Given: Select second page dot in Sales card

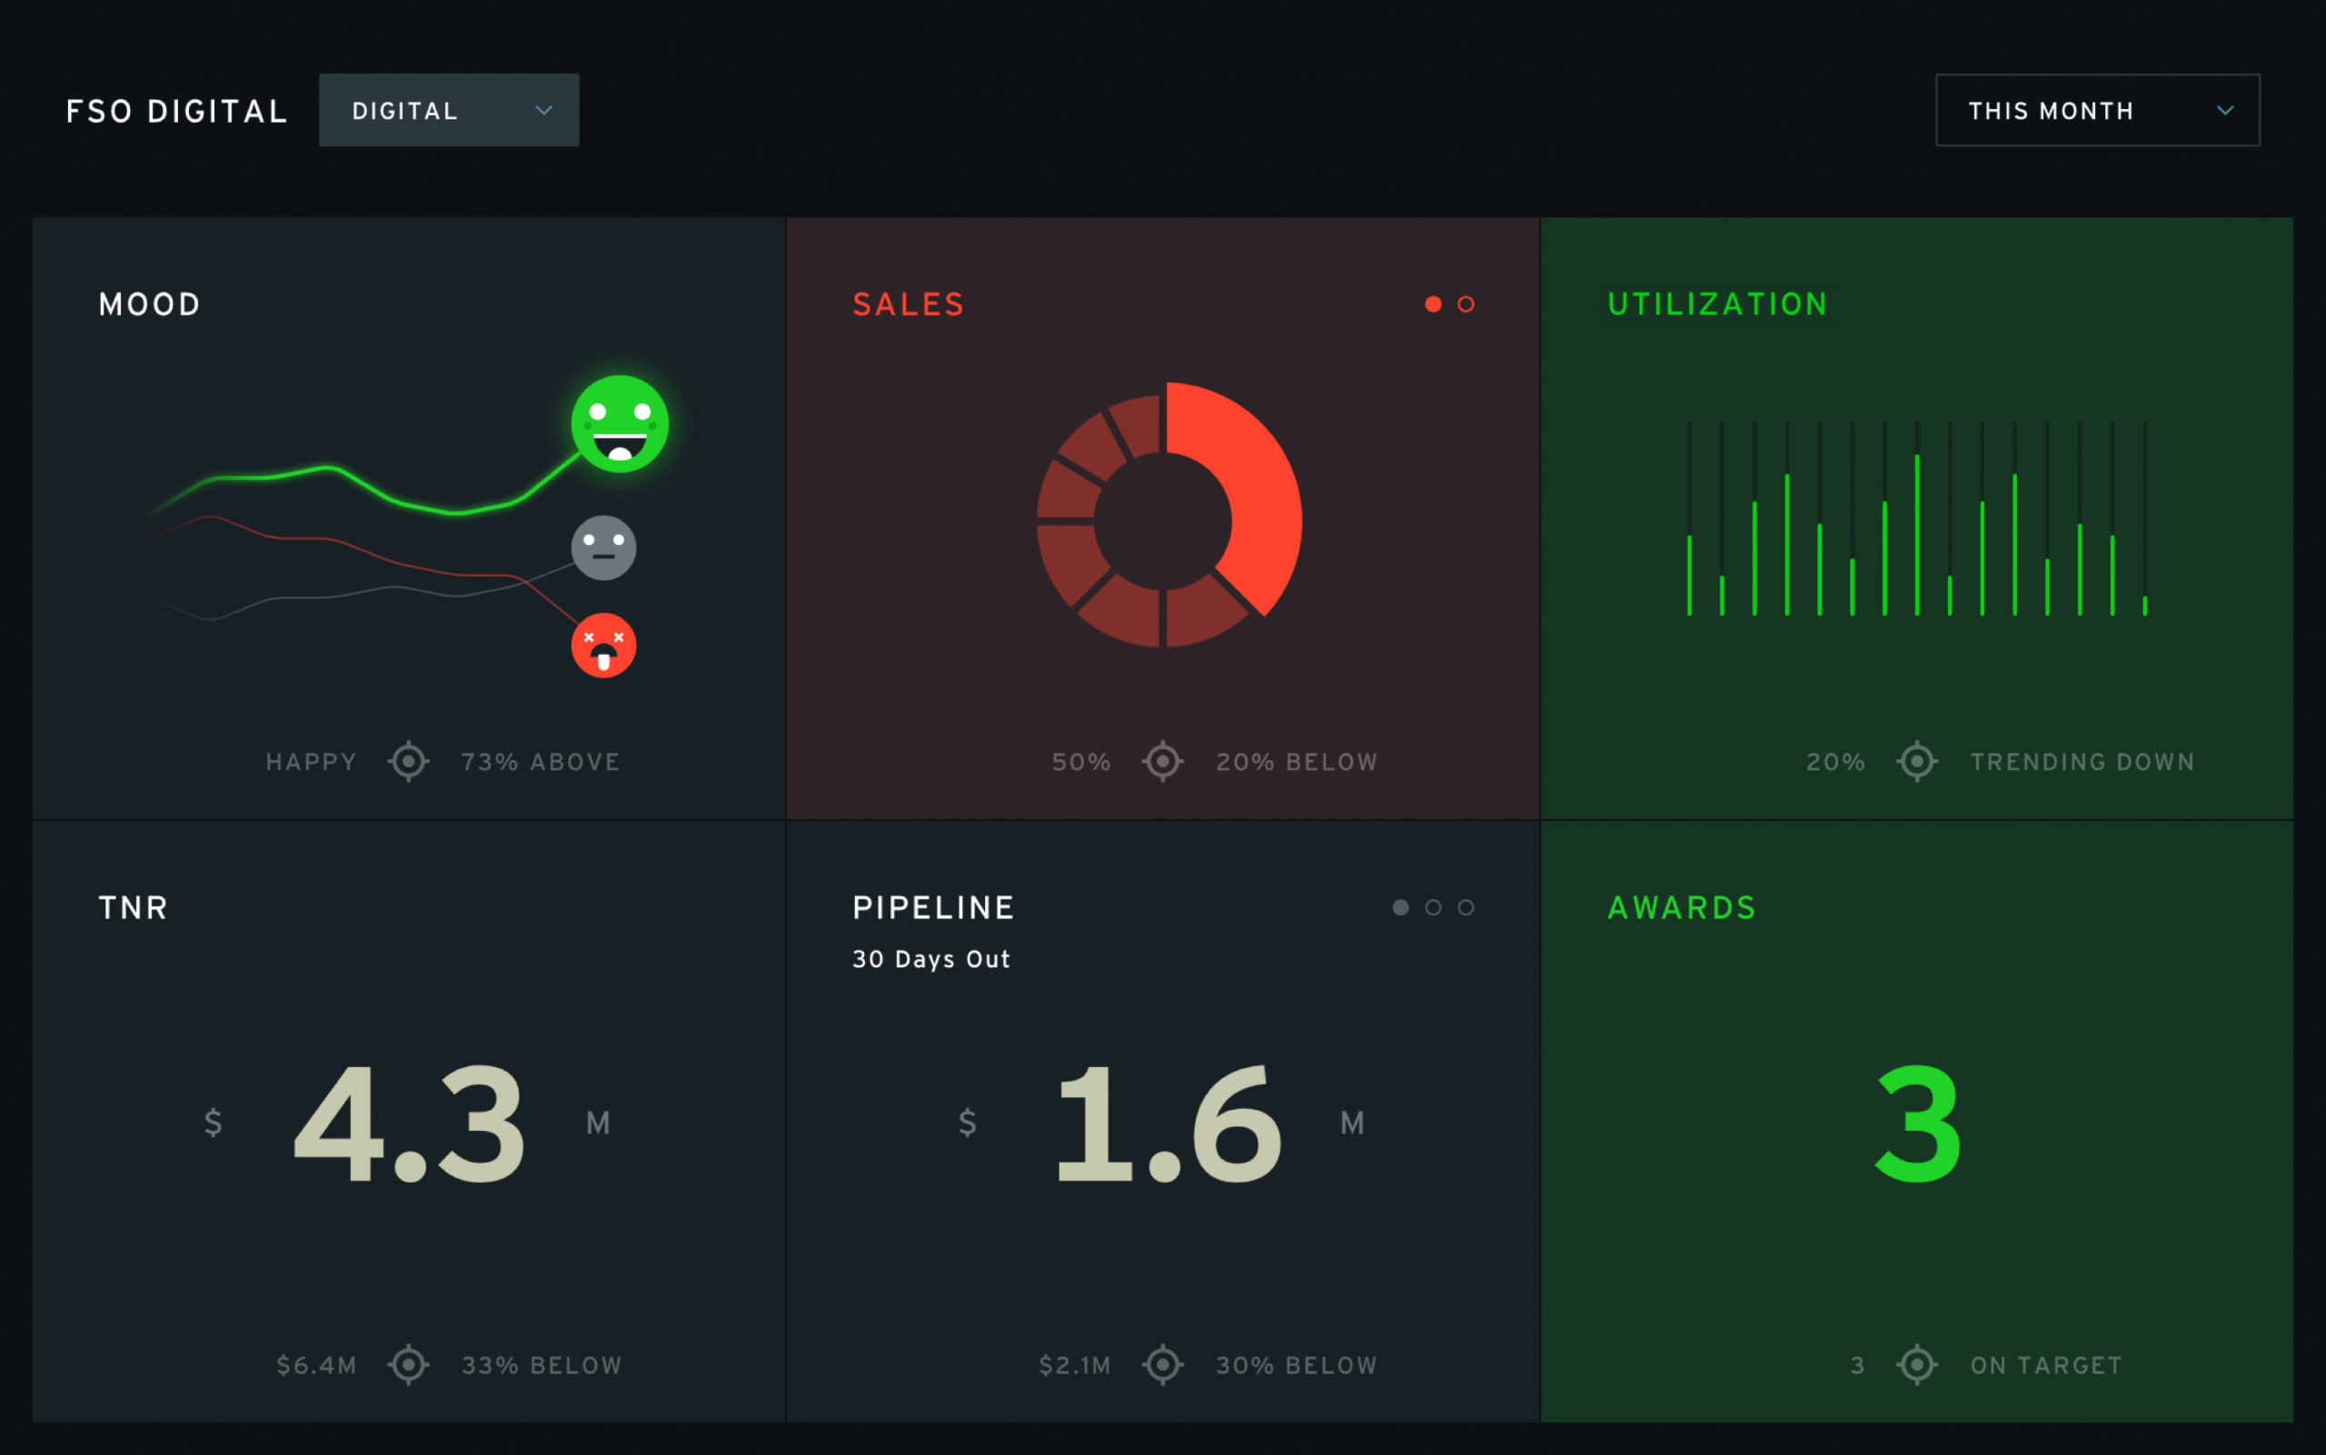Looking at the screenshot, I should [1466, 304].
